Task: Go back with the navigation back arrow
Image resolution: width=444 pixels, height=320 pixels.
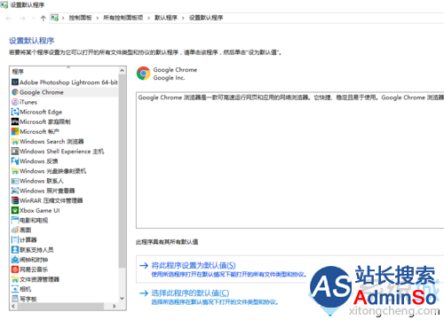Action: pos(9,19)
